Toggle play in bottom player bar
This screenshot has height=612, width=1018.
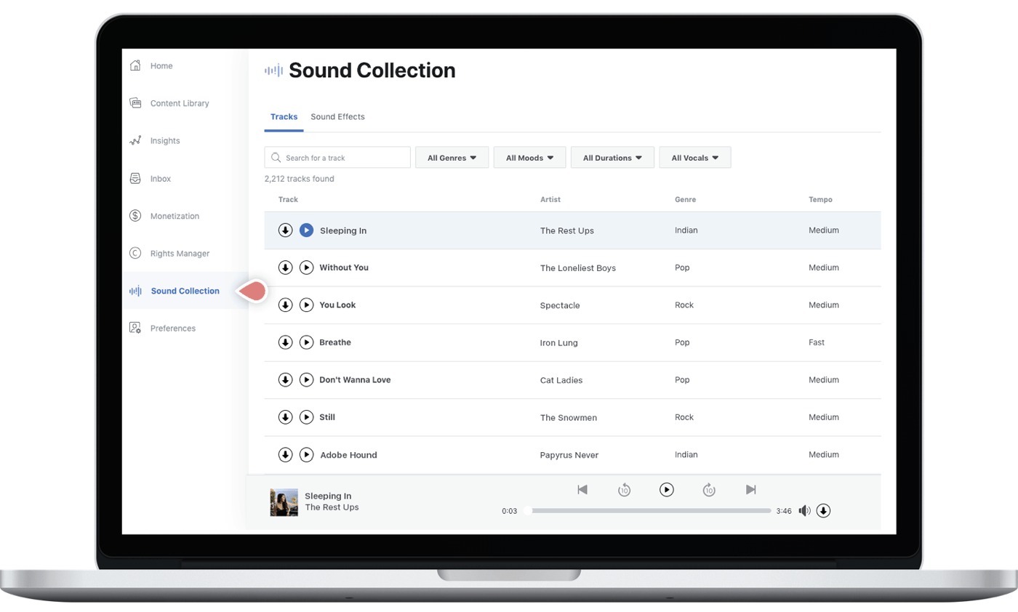[666, 490]
